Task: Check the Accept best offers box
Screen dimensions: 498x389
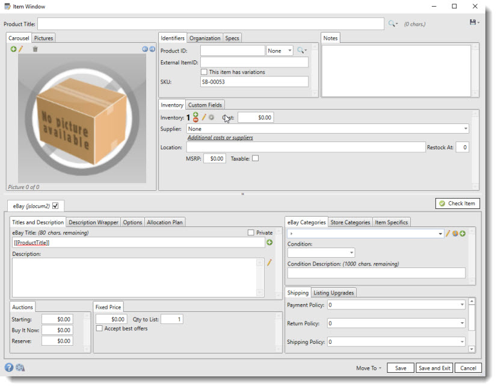Action: pyautogui.click(x=99, y=328)
